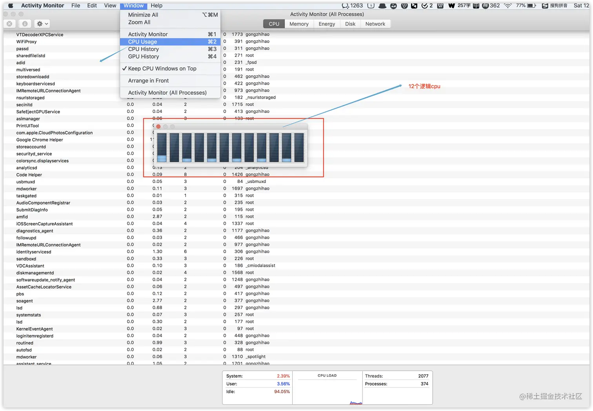Select CPU History in Window menu
This screenshot has width=593, height=411.
click(x=170, y=49)
